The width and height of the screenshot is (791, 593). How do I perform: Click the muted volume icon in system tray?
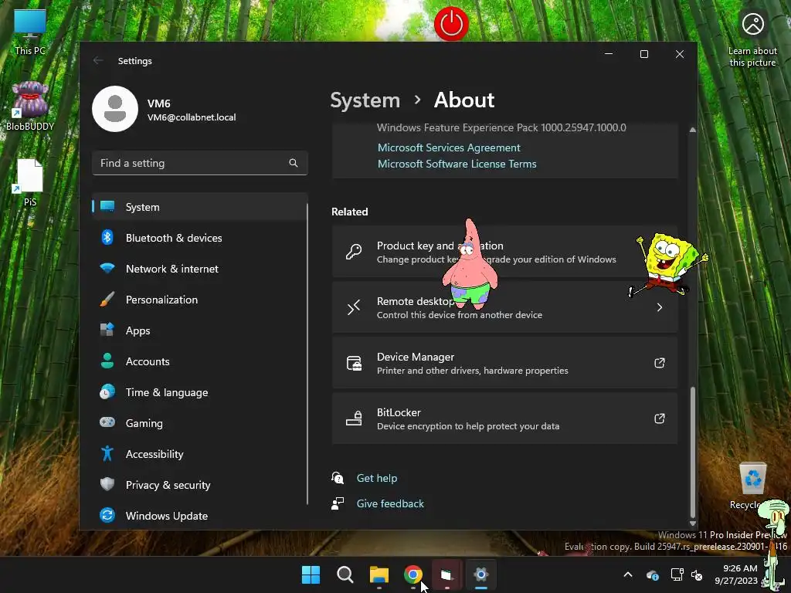pyautogui.click(x=698, y=574)
